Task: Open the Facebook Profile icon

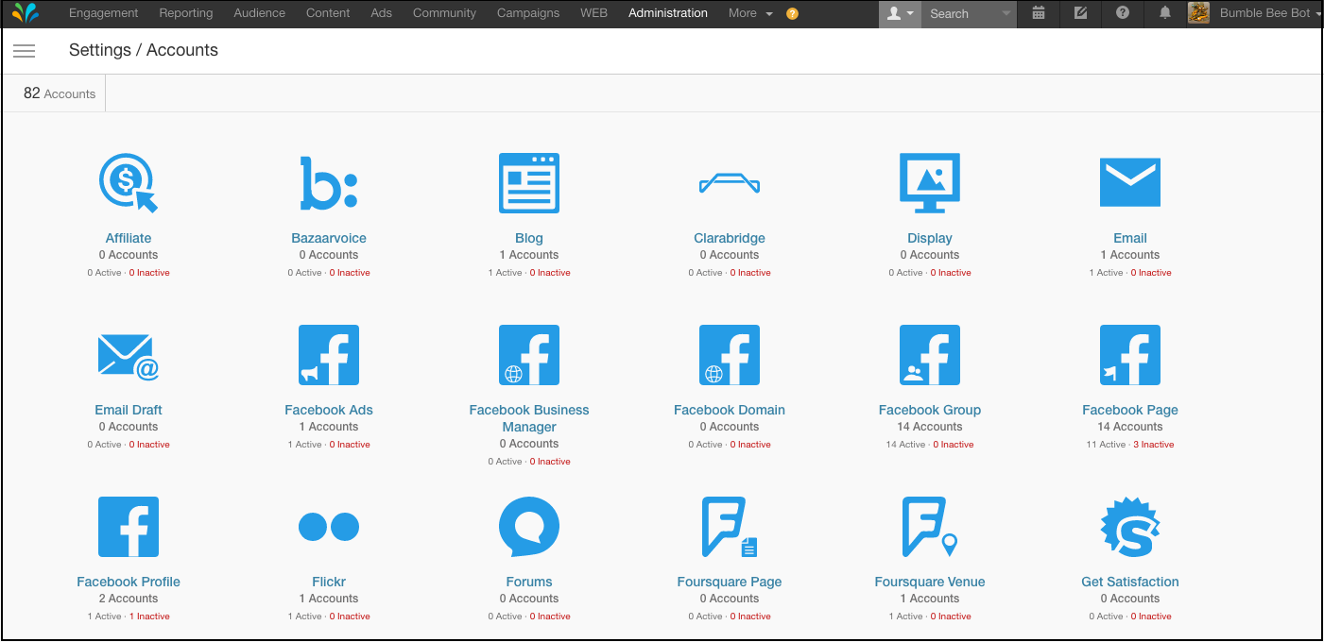Action: tap(129, 527)
